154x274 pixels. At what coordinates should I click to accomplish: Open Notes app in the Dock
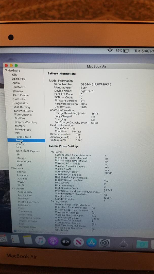(28, 240)
